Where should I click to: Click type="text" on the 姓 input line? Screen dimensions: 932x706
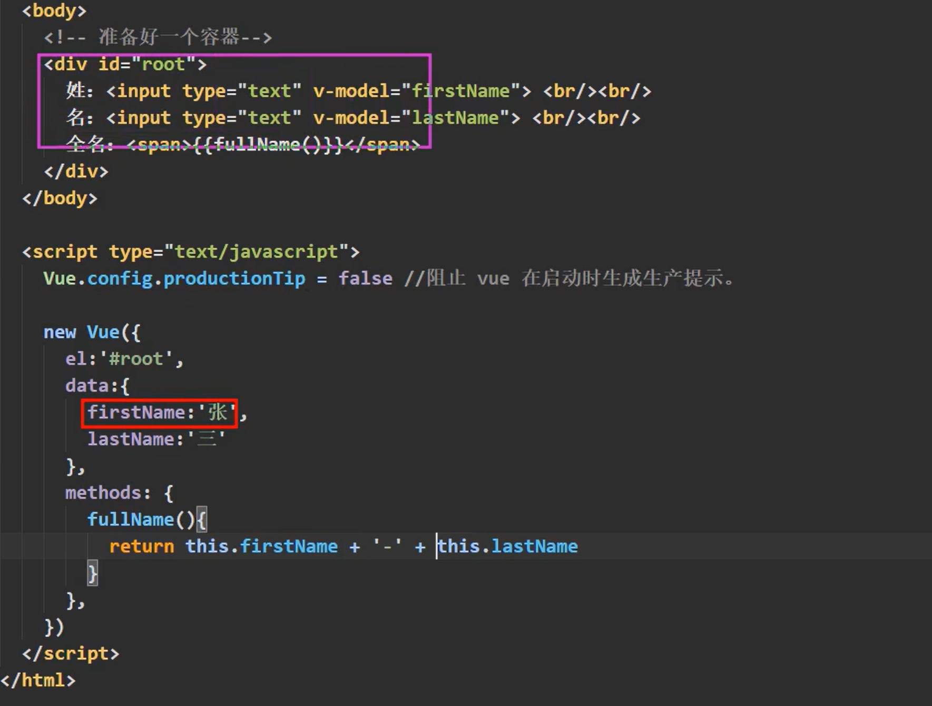(242, 91)
